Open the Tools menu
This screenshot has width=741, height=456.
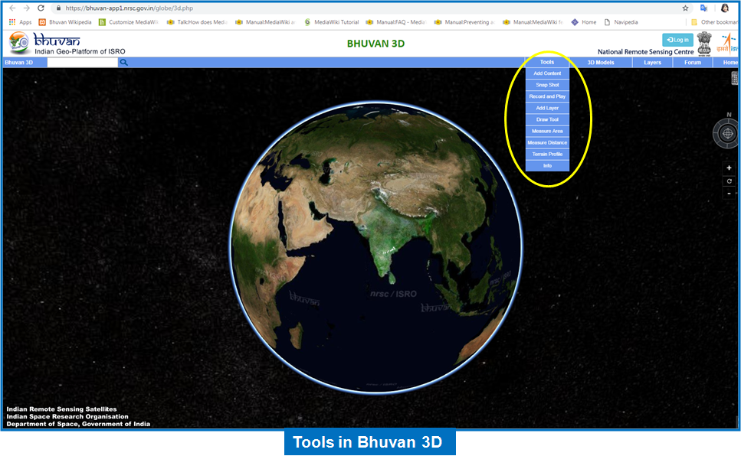(x=547, y=62)
